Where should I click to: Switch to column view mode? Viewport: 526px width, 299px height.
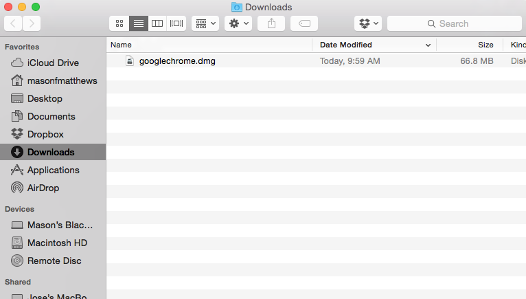[157, 23]
